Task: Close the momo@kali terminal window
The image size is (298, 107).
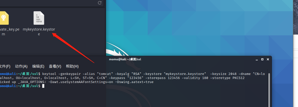Action: 268,59
